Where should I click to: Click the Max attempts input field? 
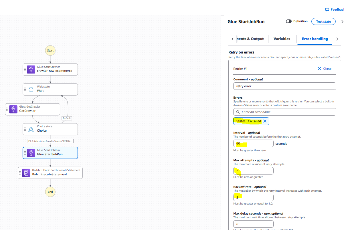click(x=253, y=171)
